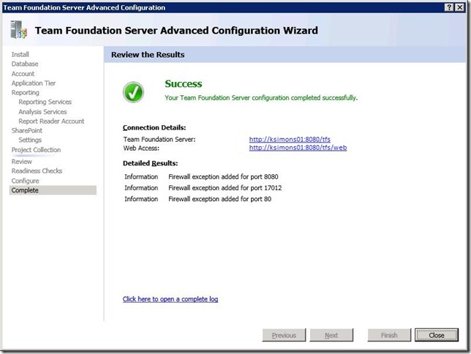This screenshot has height=354, width=471.
Task: Select the Install step in sidebar
Action: pyautogui.click(x=20, y=54)
